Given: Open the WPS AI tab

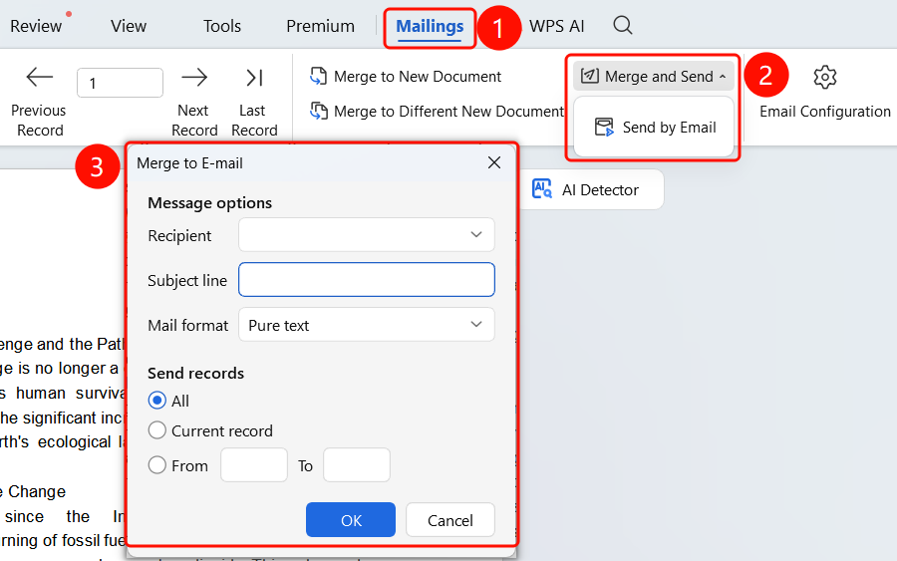Looking at the screenshot, I should pyautogui.click(x=556, y=26).
